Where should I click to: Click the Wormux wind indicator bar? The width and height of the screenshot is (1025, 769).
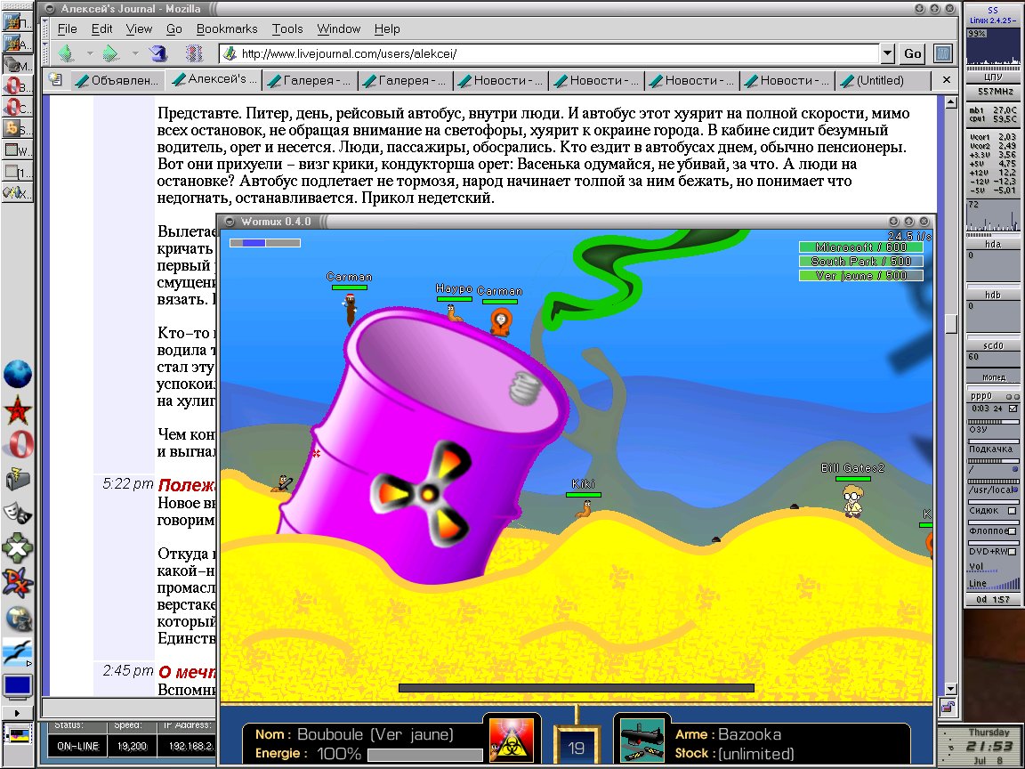(x=265, y=243)
